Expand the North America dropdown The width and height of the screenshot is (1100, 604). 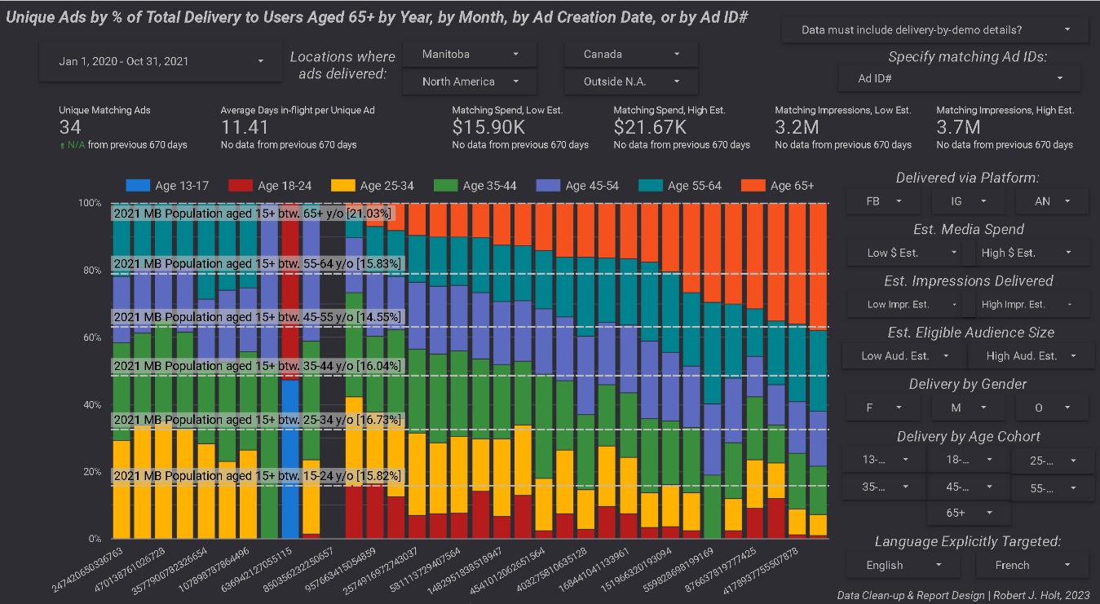470,82
